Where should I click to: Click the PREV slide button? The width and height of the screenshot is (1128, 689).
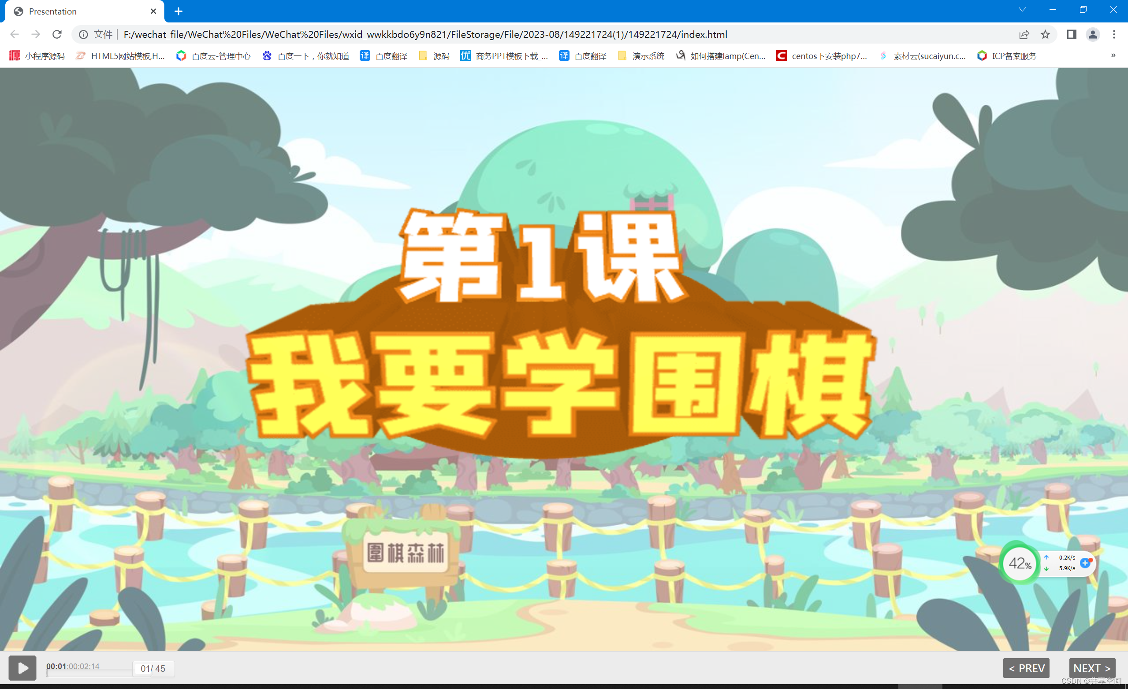1026,668
